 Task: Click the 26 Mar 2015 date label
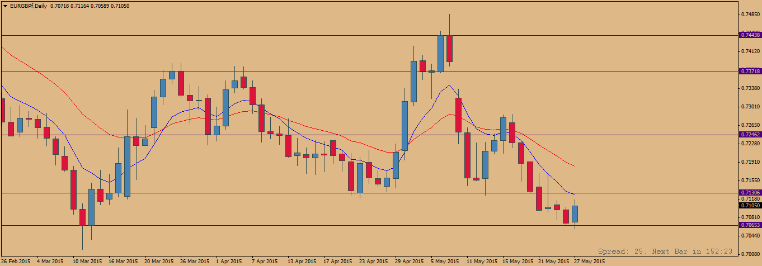[x=195, y=261]
